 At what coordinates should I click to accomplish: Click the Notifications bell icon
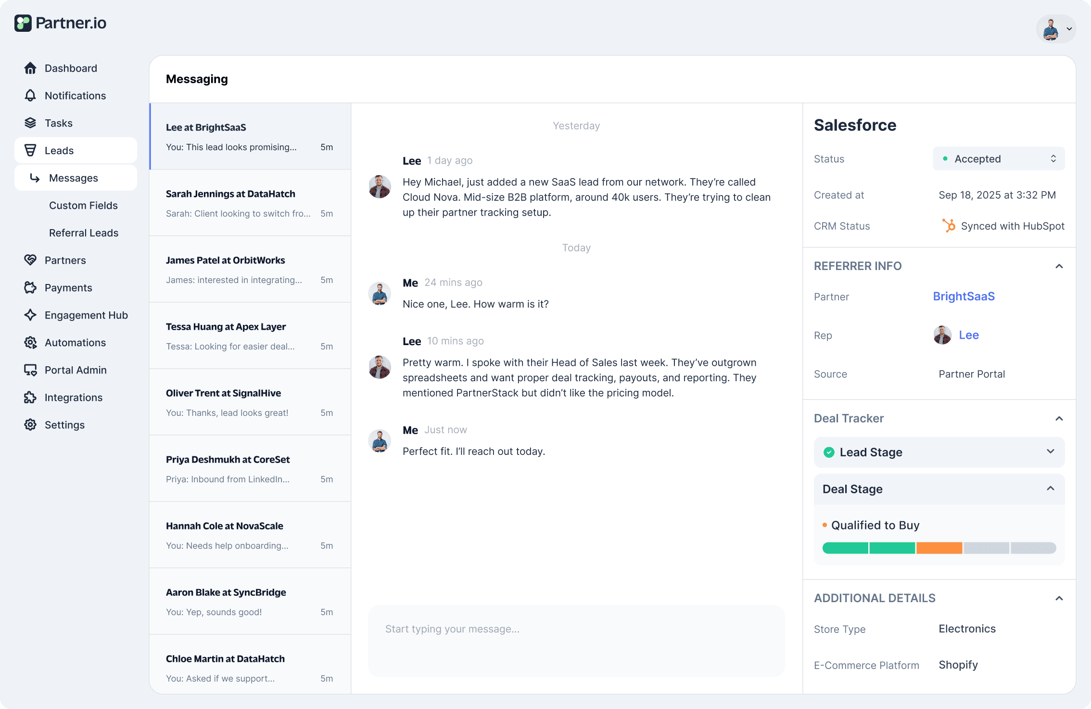(x=30, y=96)
